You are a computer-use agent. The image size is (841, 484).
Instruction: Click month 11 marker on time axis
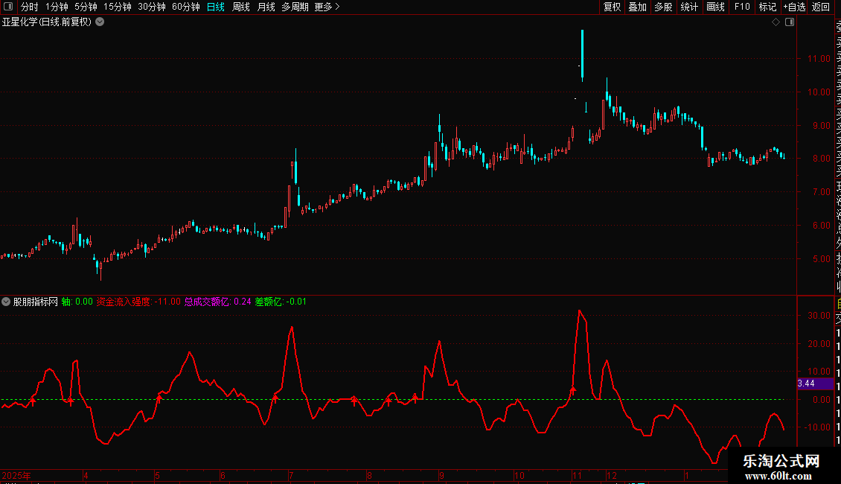pos(577,475)
